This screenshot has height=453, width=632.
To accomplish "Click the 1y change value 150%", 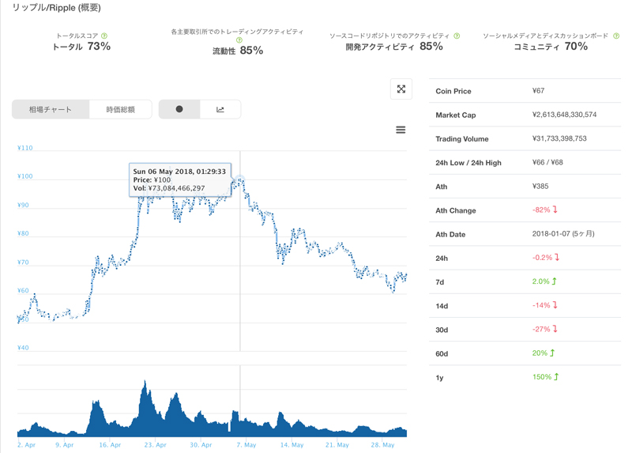I will 545,377.
